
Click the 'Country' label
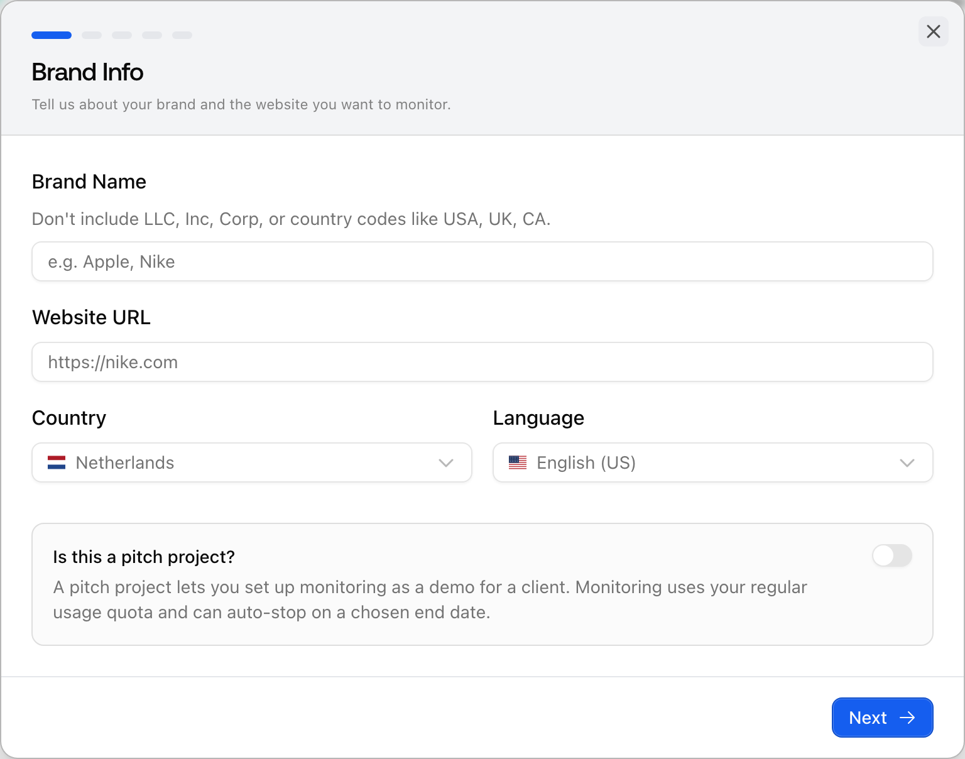click(69, 418)
